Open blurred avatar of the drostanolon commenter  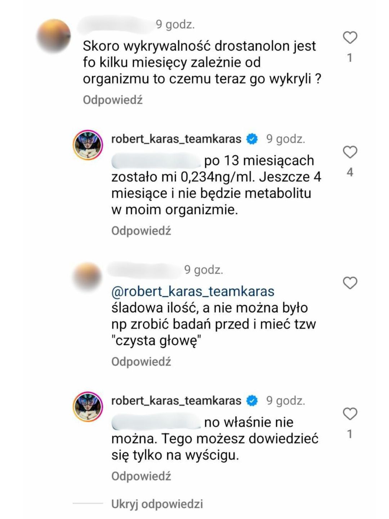pyautogui.click(x=54, y=35)
